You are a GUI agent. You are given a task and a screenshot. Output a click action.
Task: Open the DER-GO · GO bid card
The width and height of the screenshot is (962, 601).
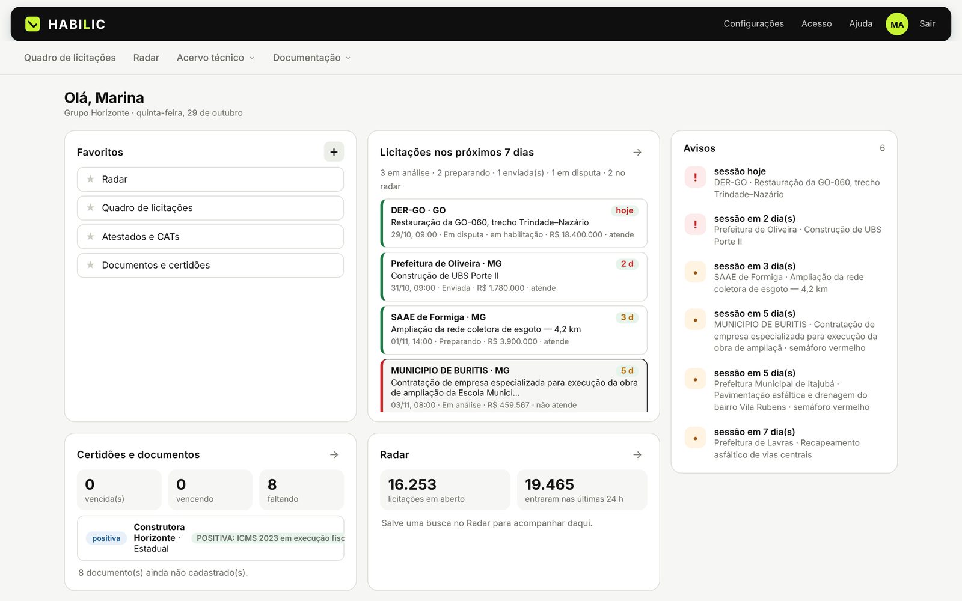click(x=513, y=223)
